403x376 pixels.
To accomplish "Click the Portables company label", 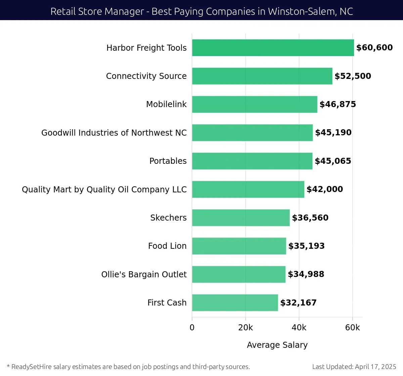I will [x=168, y=161].
